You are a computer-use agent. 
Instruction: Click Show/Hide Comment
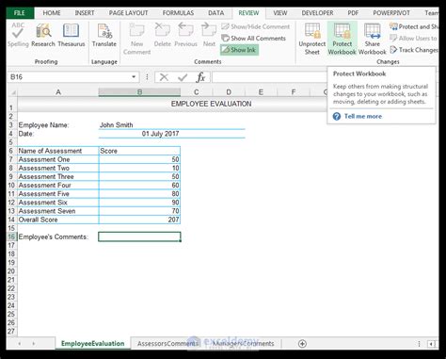tap(256, 26)
